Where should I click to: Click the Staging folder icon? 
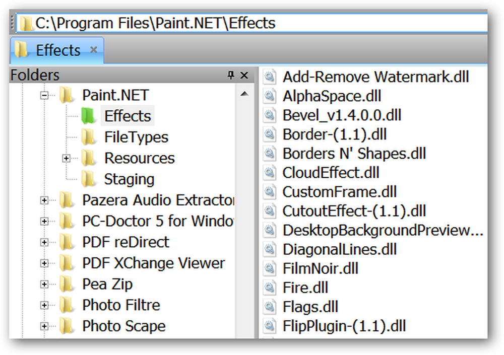coord(88,179)
